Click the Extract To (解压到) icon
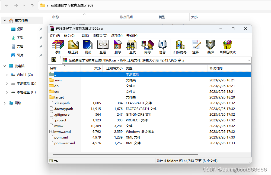The height and width of the screenshot is (175, 271). click(x=73, y=47)
